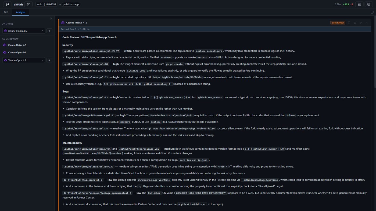Click the msstore reconfigure code snippet
This screenshot has width=376, height=211.
[x=209, y=51]
